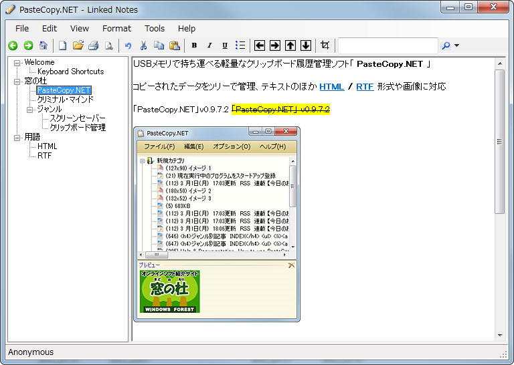Copy selection toolbar icon
Viewport: 514px width, 365px height.
[x=159, y=45]
